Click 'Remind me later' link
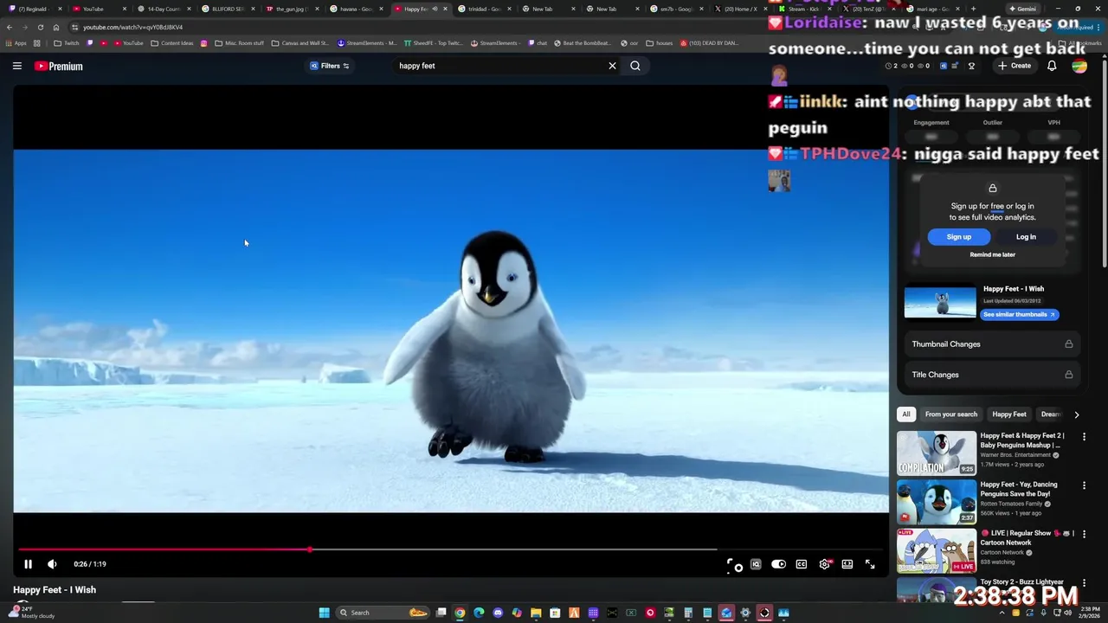Screen dimensions: 1108x623 point(993,254)
